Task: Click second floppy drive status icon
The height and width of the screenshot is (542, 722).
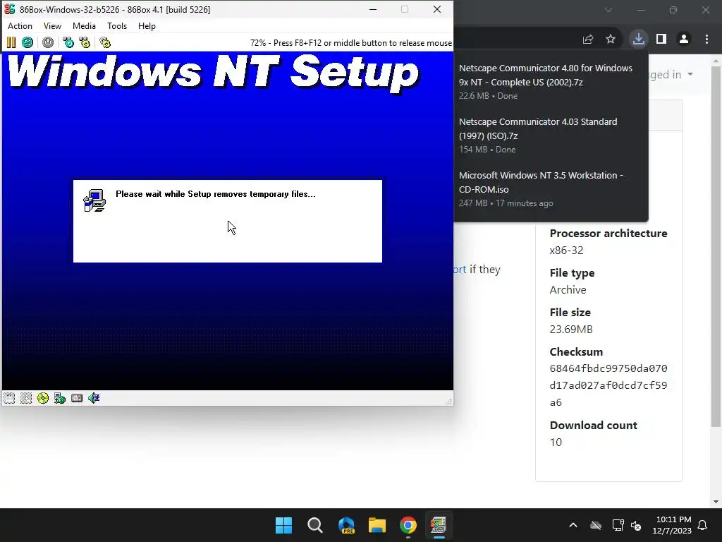Action: [26, 398]
